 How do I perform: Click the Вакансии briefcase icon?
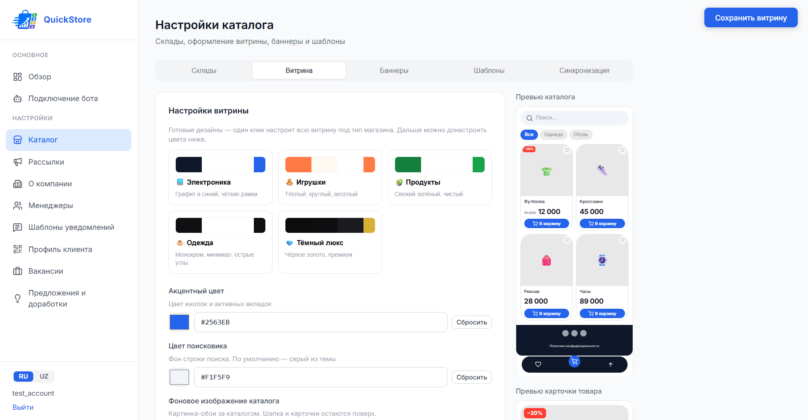[17, 271]
